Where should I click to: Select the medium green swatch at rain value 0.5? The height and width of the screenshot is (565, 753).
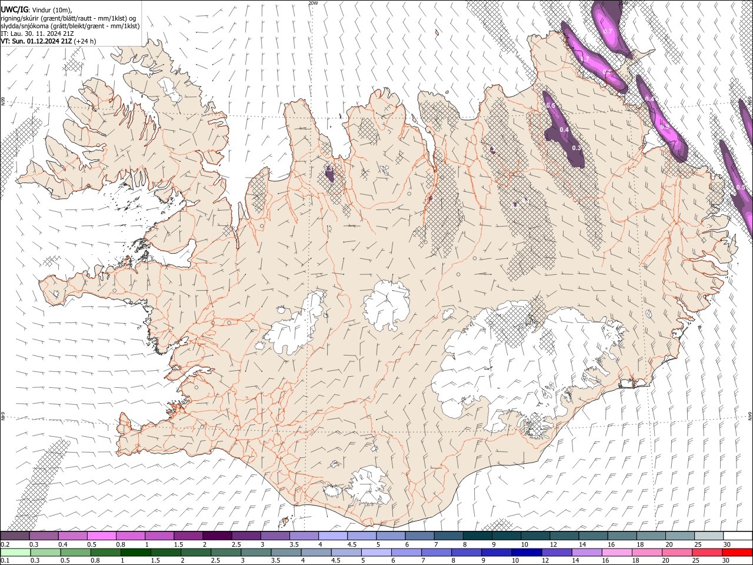click(75, 552)
